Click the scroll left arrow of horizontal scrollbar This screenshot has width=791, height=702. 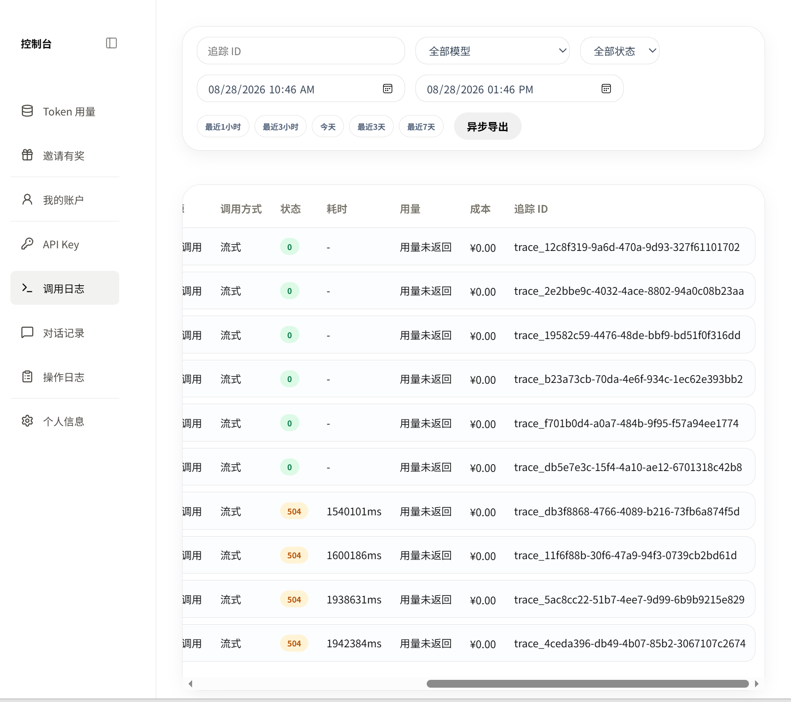[190, 684]
